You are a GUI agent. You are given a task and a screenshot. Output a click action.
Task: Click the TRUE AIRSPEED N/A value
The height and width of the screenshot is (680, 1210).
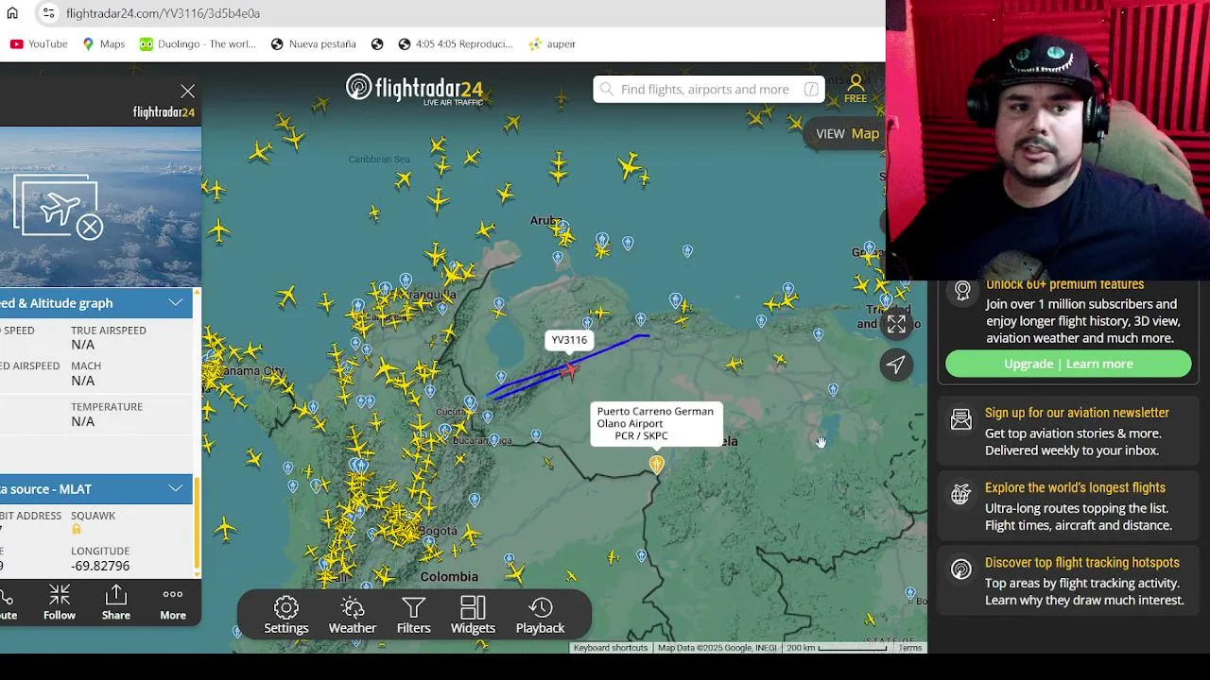[x=82, y=345]
